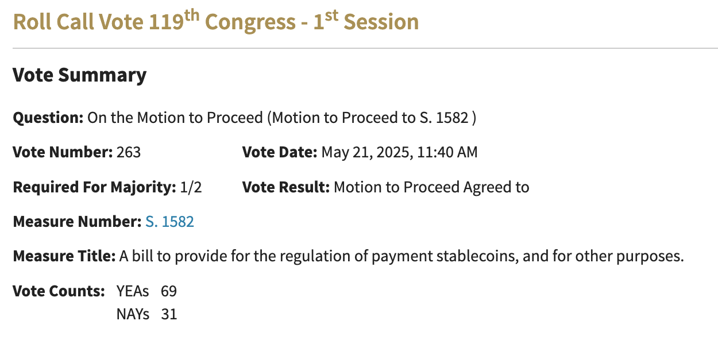Select the 1/2 majority value
The image size is (718, 340).
click(x=191, y=187)
